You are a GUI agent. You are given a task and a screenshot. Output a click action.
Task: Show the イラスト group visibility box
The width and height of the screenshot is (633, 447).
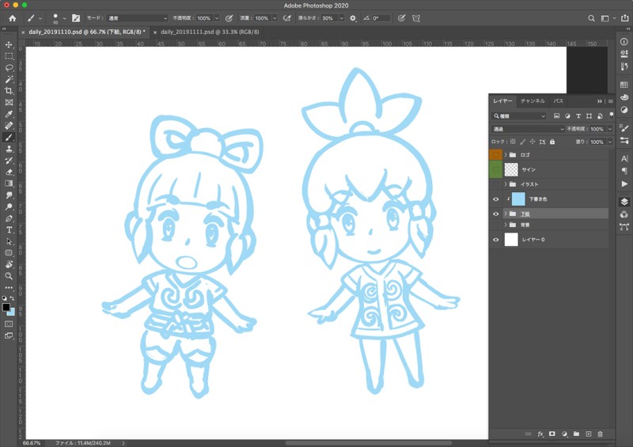click(x=496, y=184)
